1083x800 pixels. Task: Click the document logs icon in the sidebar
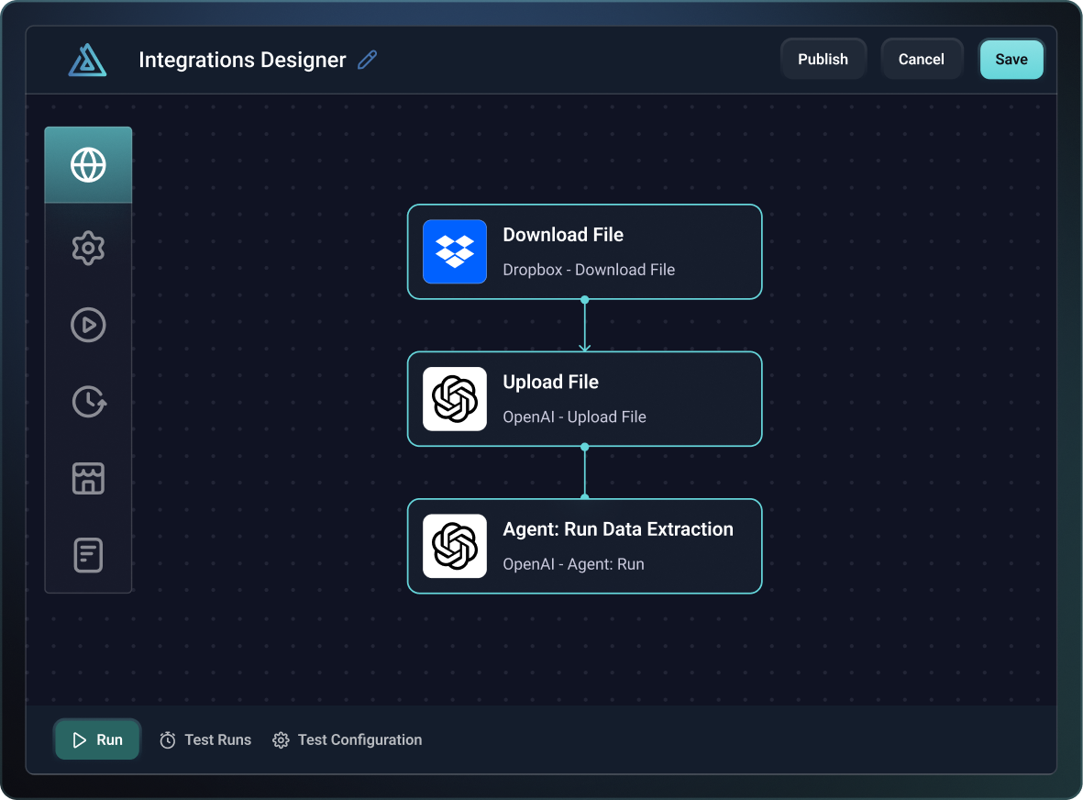coord(88,554)
